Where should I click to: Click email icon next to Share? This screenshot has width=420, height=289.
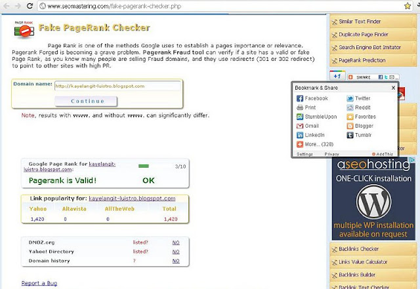click(x=392, y=77)
